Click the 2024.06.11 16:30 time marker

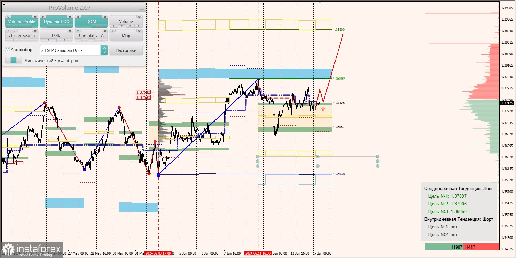(x=258, y=253)
